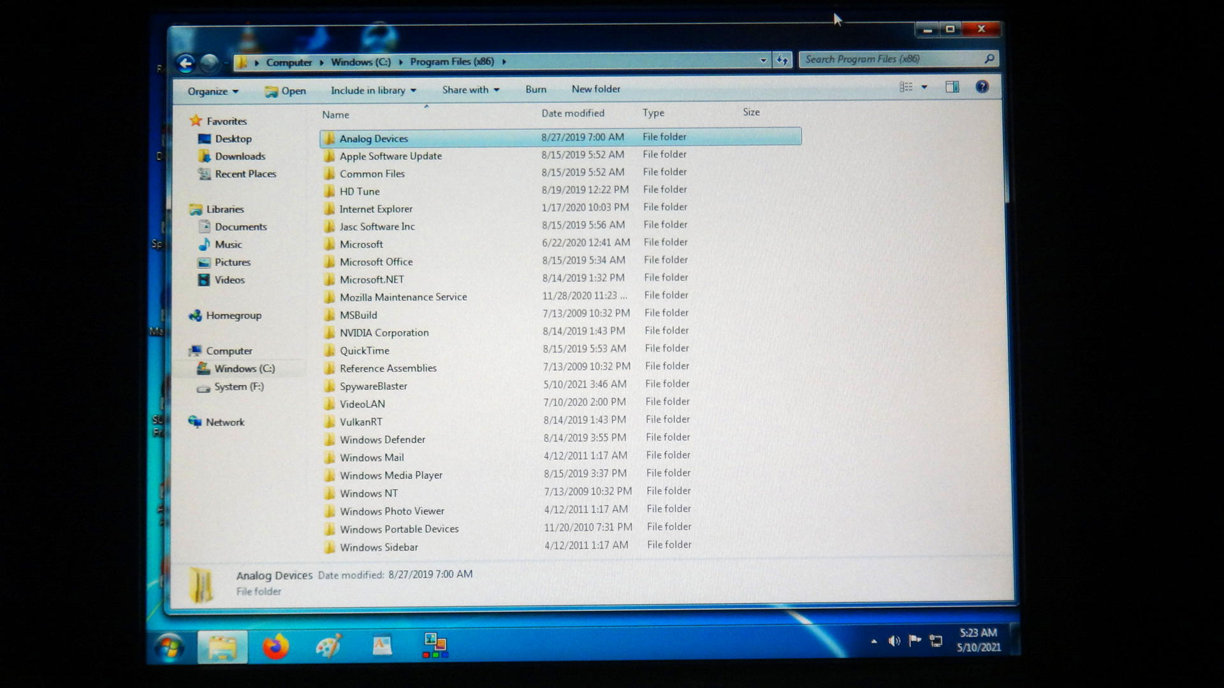
Task: Select the Apple Software Update folder
Action: coord(391,157)
